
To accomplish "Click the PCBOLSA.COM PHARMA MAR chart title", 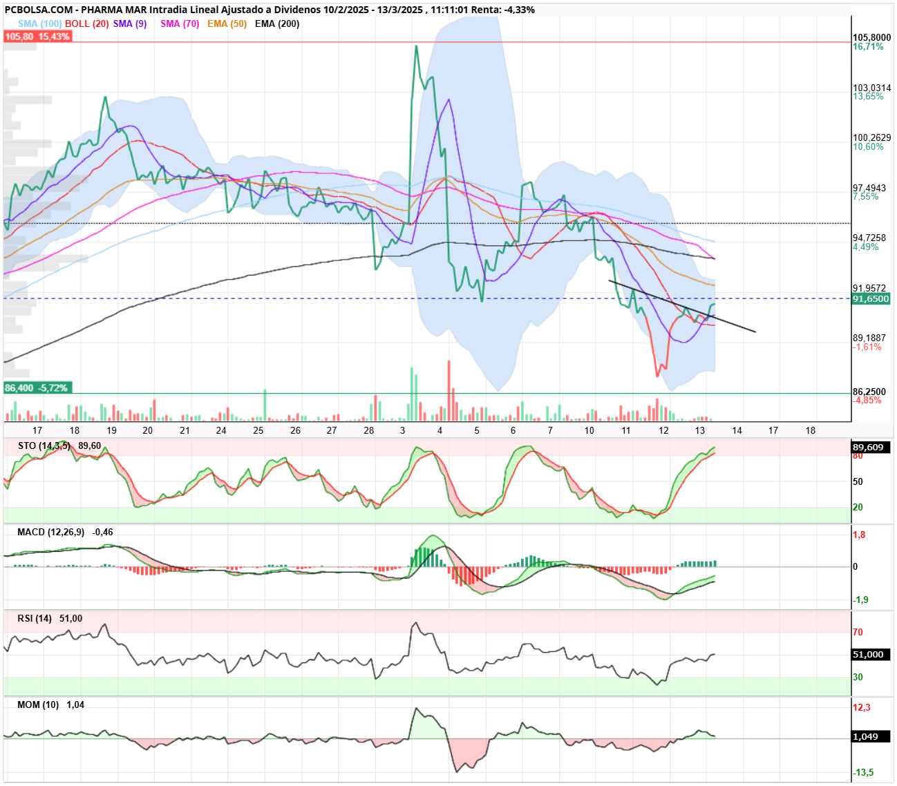I will click(x=270, y=10).
